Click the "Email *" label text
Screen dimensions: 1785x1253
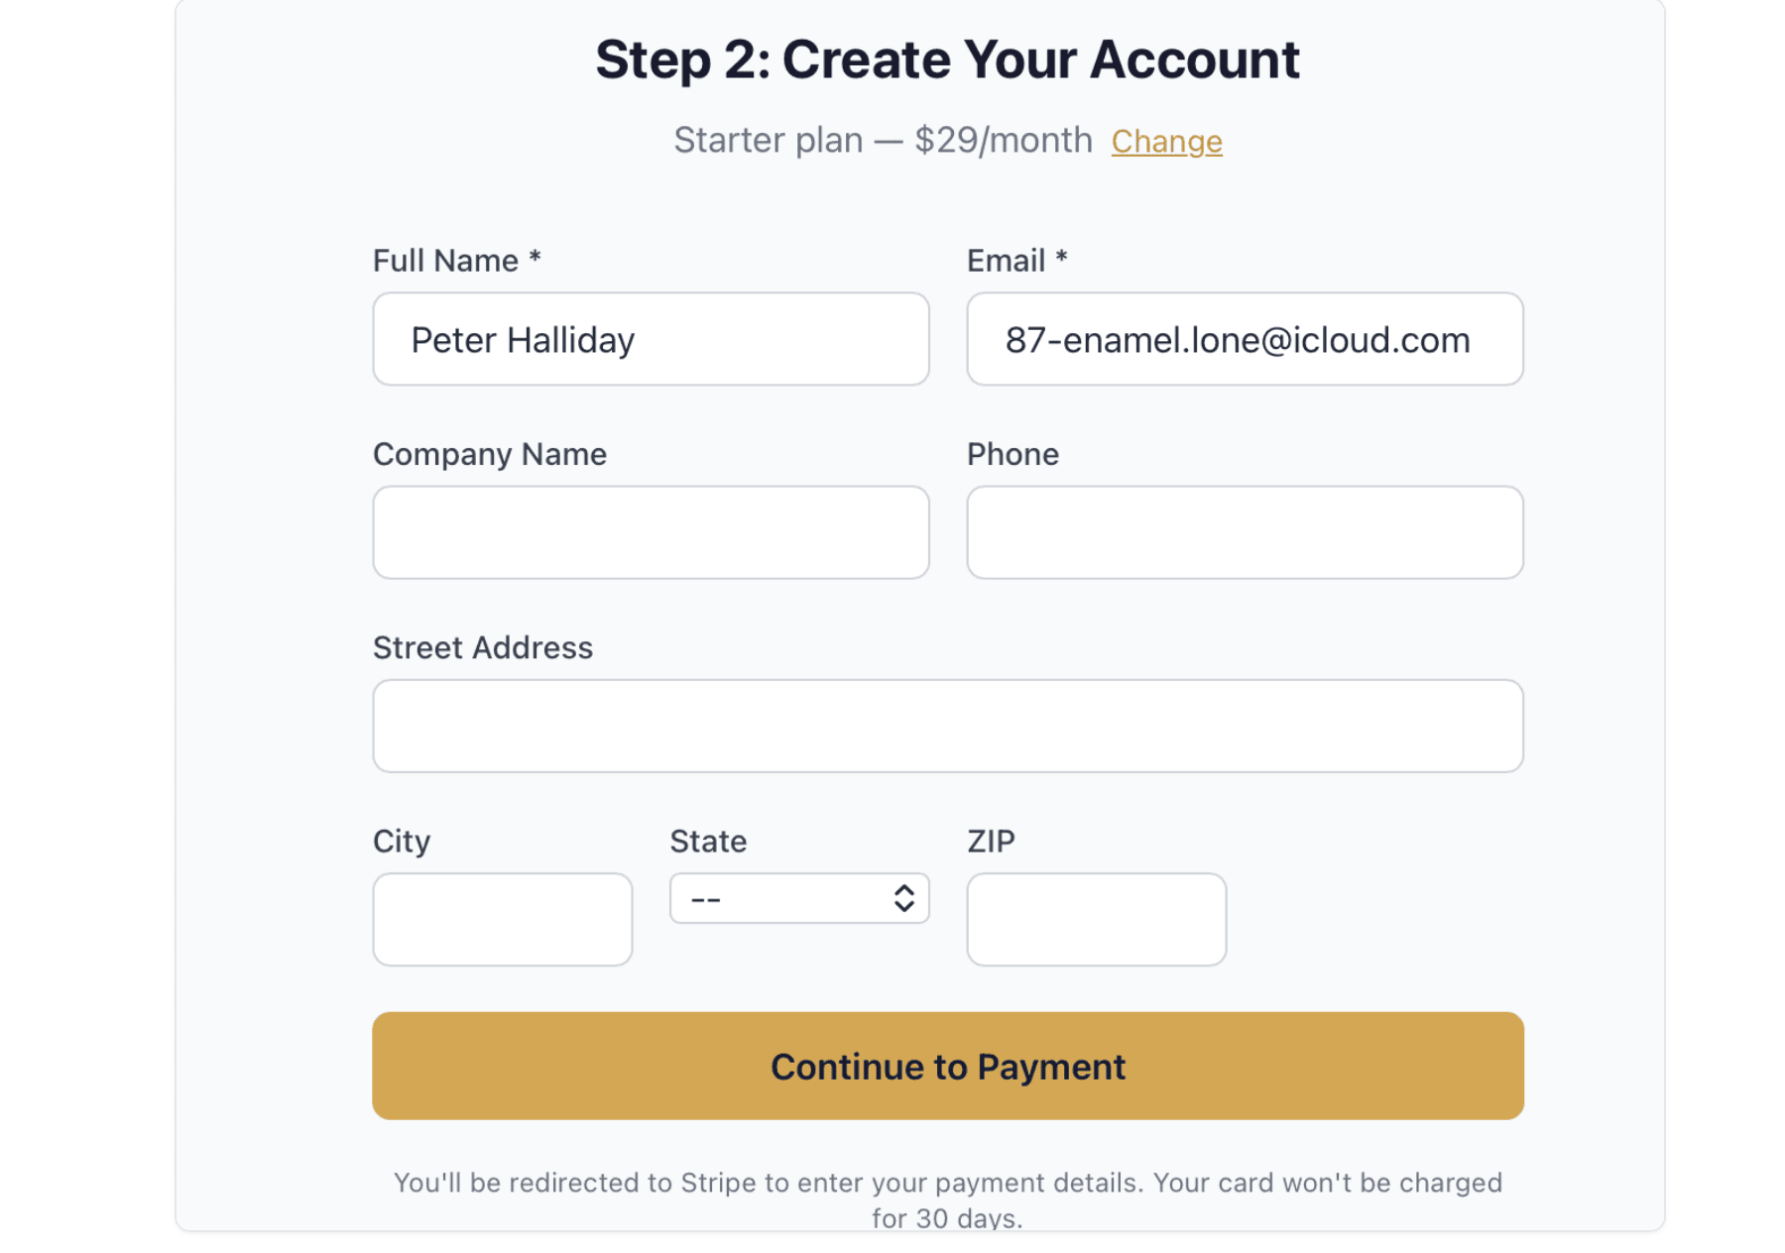click(1016, 261)
